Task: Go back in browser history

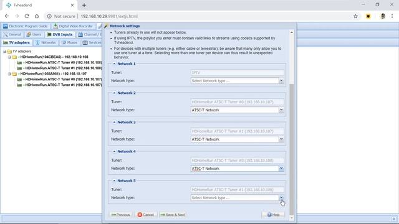Action: pos(7,16)
